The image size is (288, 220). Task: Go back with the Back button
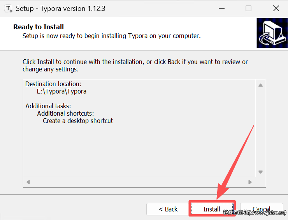click(x=168, y=209)
